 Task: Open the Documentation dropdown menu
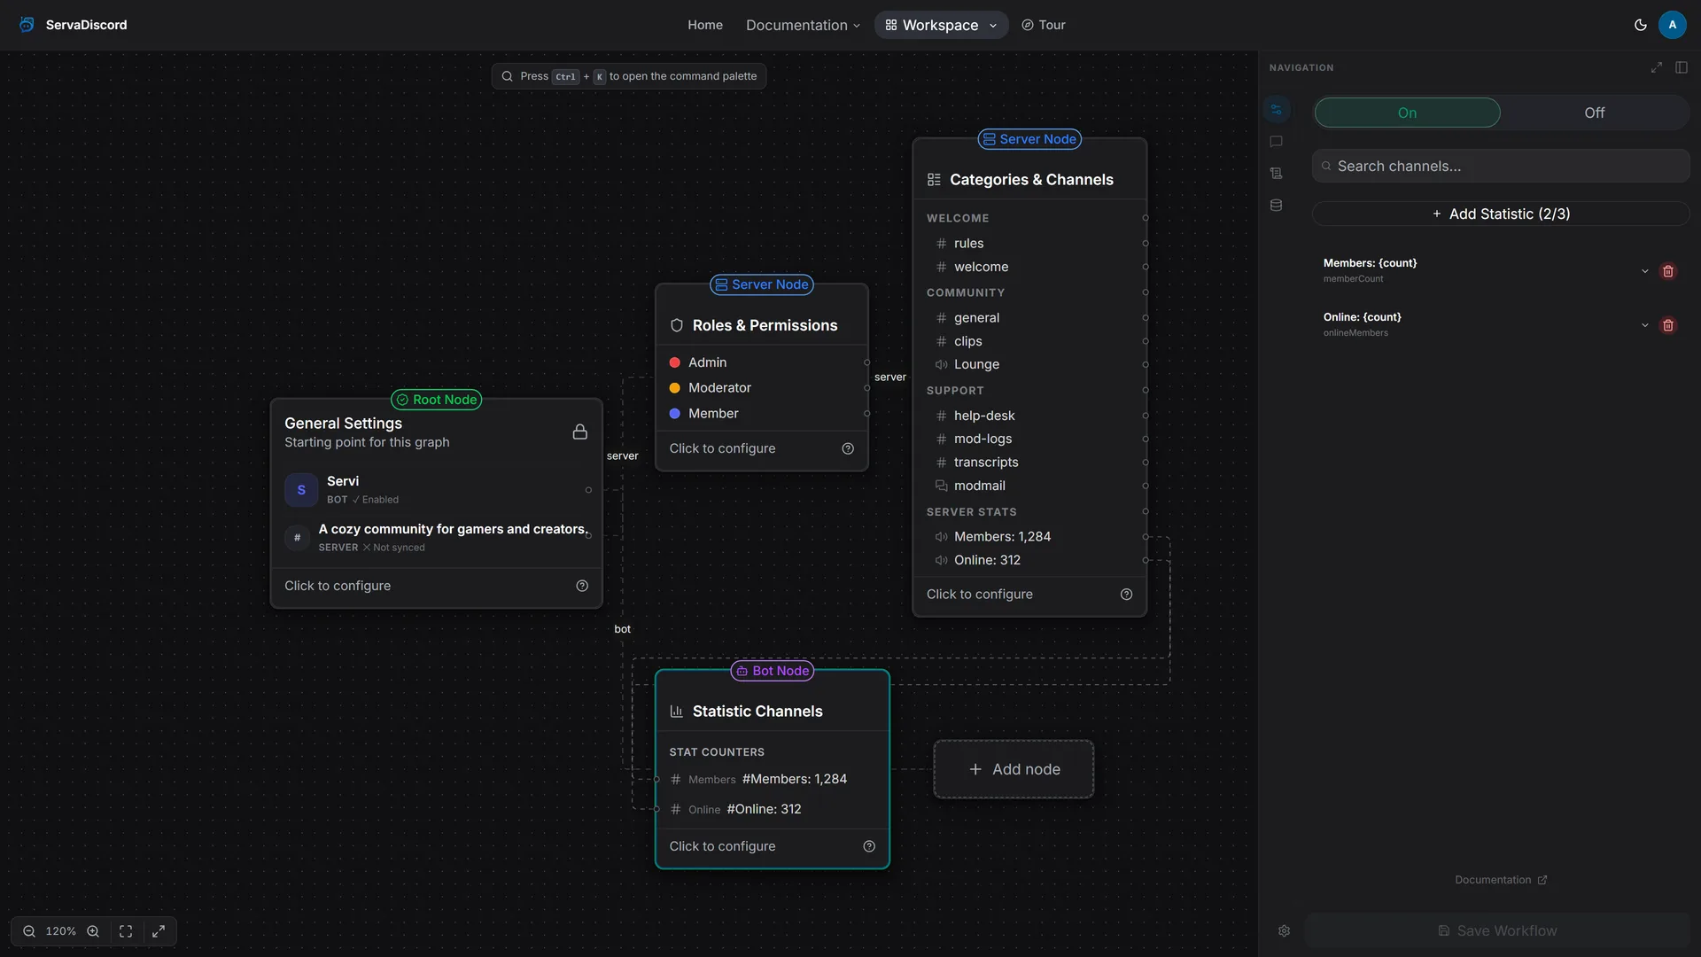click(803, 25)
